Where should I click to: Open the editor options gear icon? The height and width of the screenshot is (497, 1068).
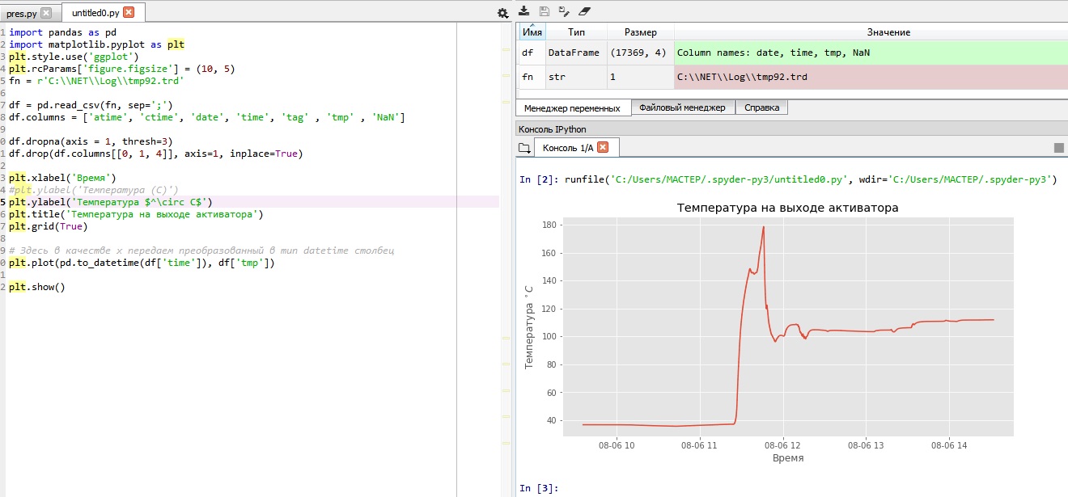click(502, 13)
